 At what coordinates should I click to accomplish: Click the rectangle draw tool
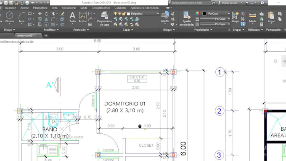[x=30, y=14]
